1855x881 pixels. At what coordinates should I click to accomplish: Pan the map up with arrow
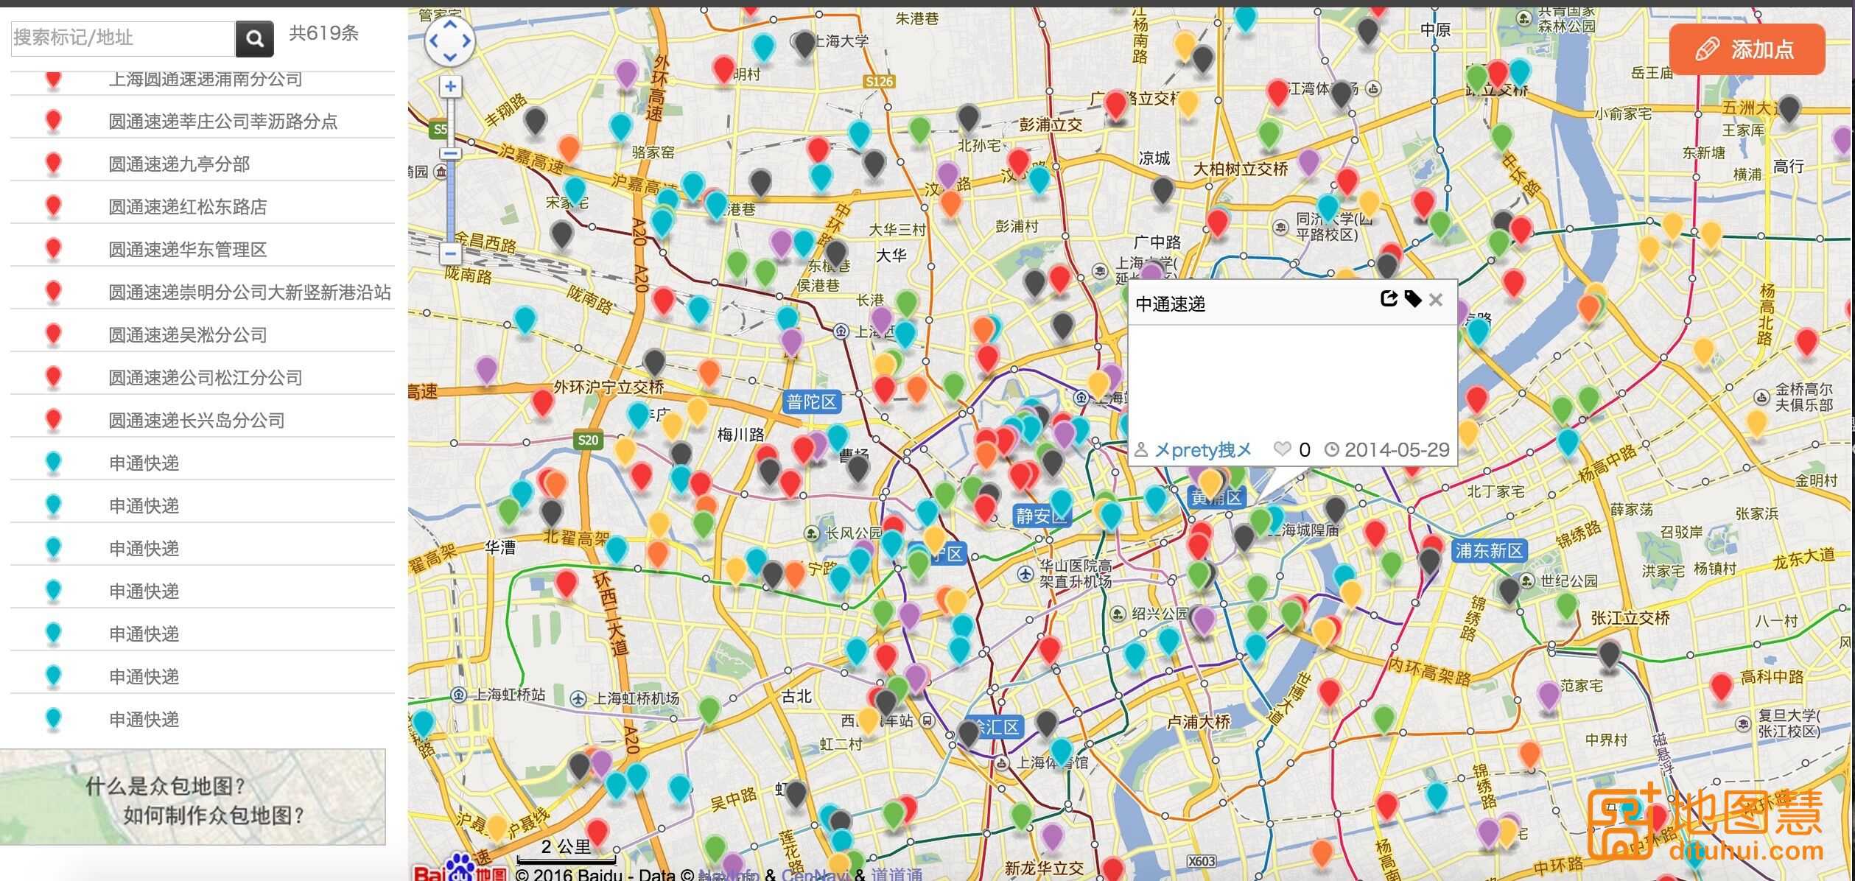click(x=450, y=24)
